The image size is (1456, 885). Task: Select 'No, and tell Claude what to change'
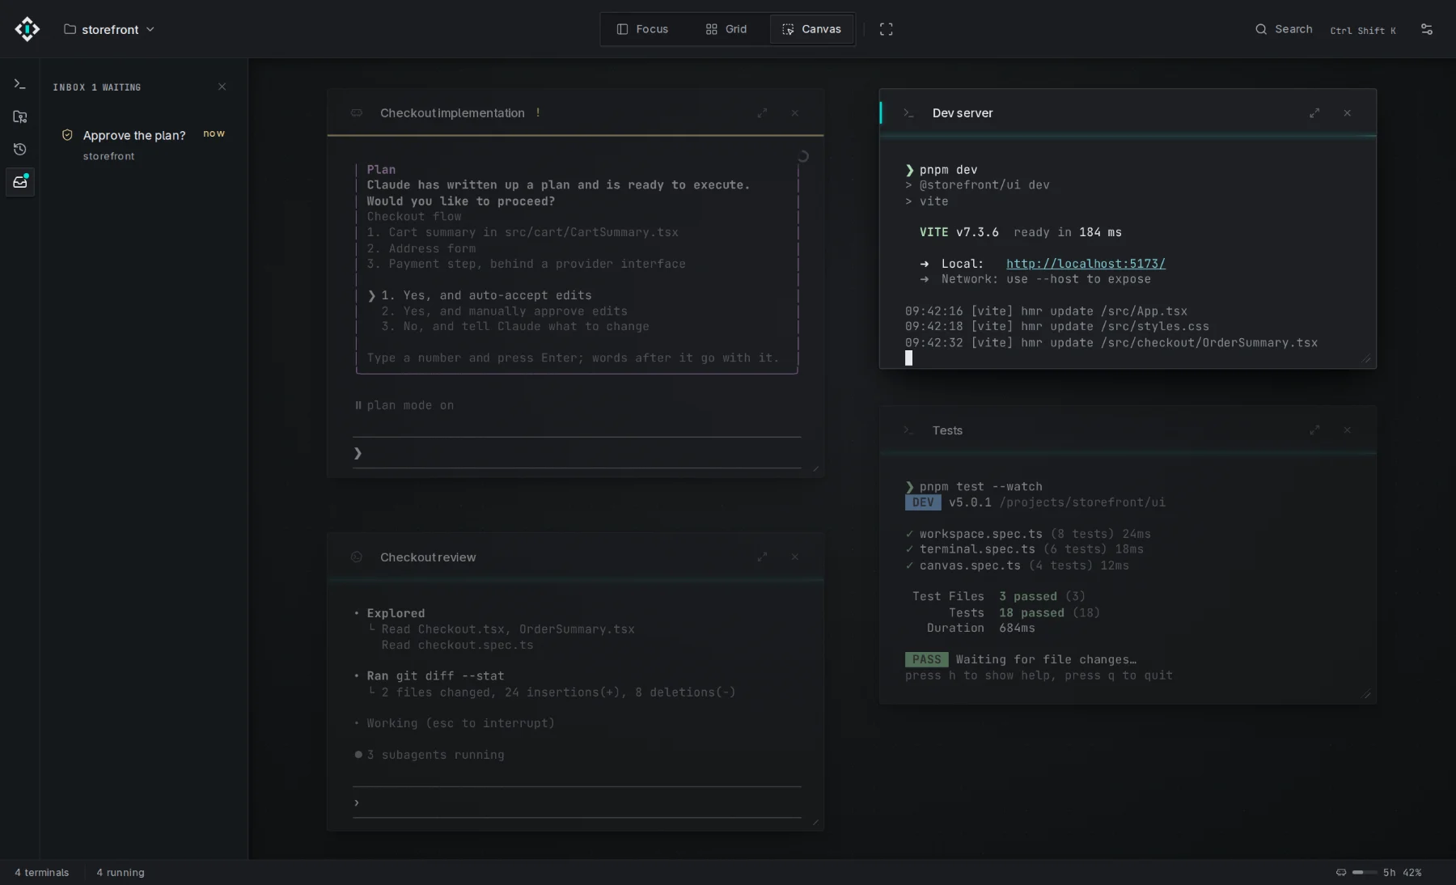(x=515, y=327)
